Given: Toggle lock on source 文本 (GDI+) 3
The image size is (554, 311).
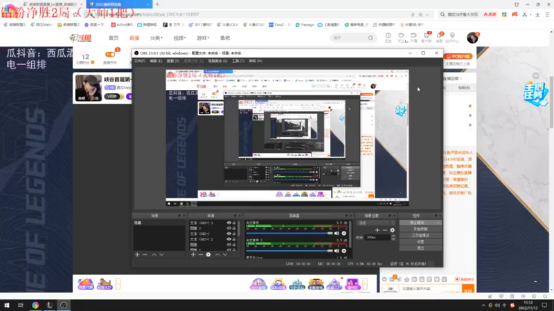Looking at the screenshot, I should [x=234, y=223].
